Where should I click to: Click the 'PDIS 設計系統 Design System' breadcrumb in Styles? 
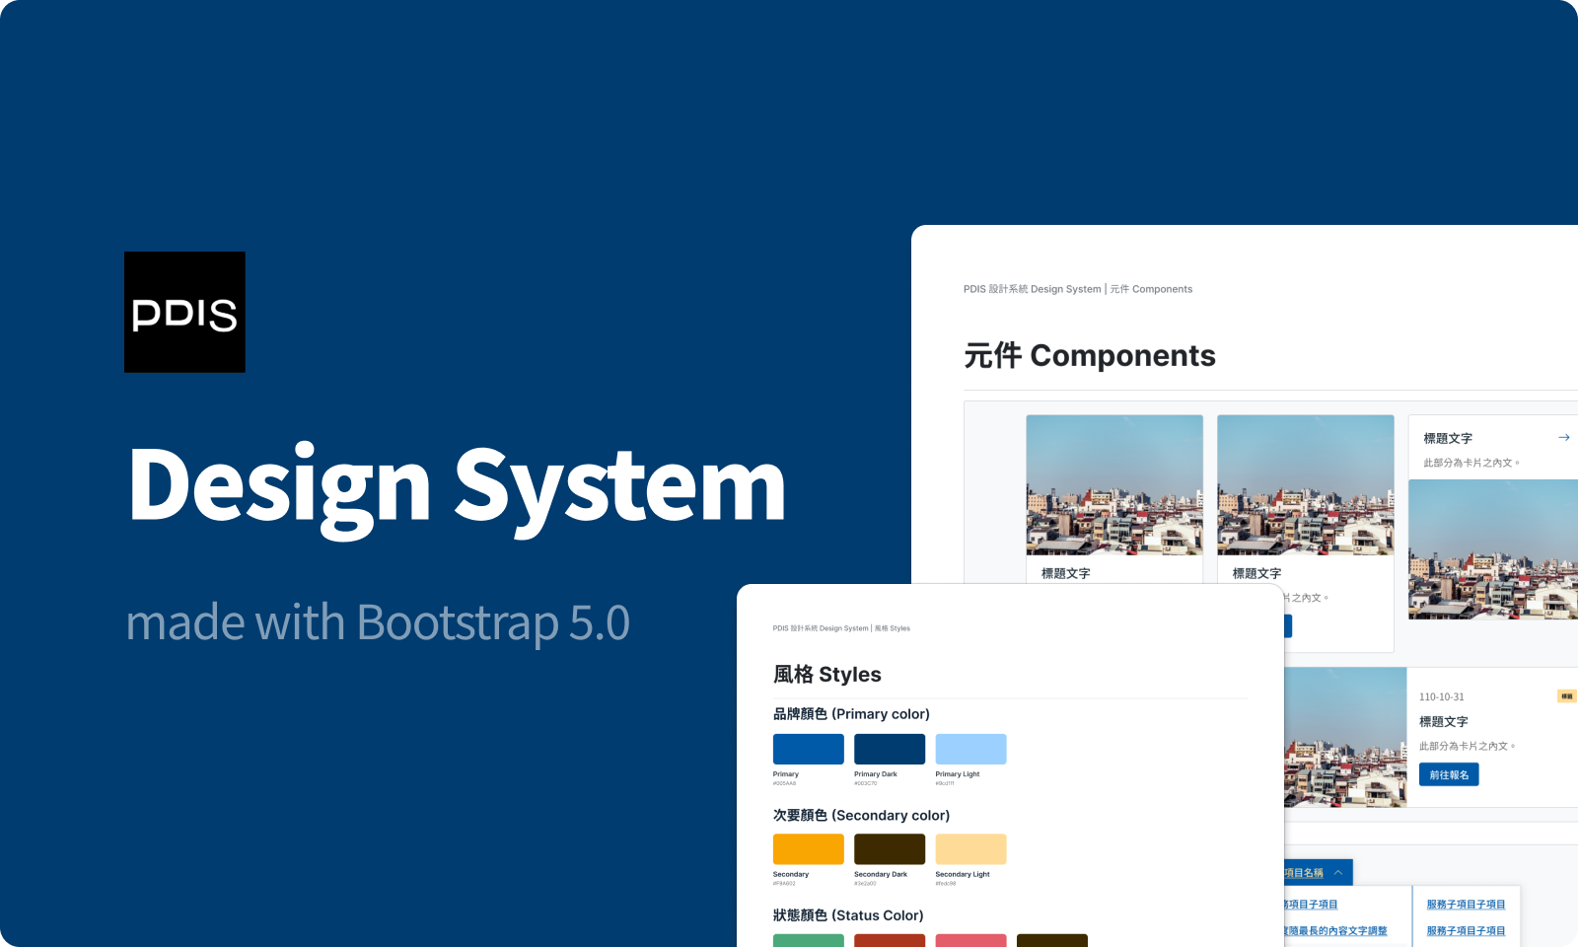click(x=821, y=628)
